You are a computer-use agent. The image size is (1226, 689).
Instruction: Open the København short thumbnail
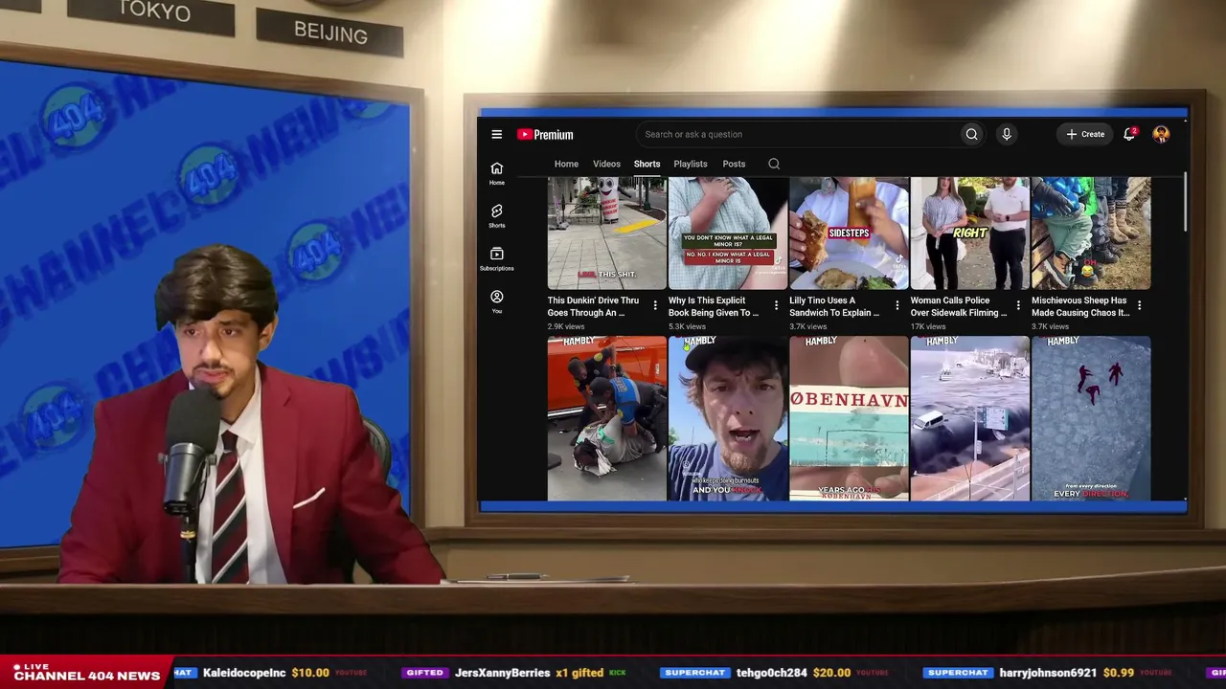(849, 418)
